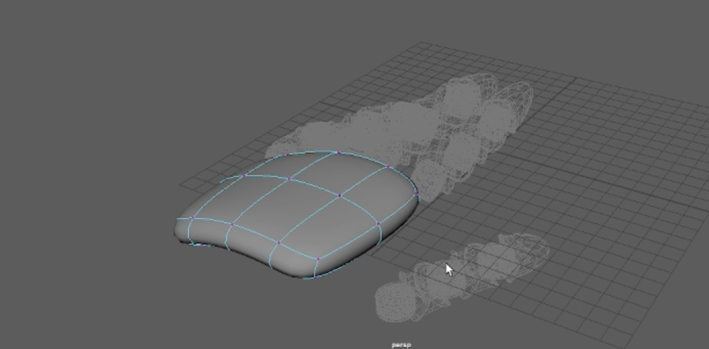This screenshot has height=349, width=709.
Task: Select the front corner vertex above the bottommost point
Action: (318, 259)
